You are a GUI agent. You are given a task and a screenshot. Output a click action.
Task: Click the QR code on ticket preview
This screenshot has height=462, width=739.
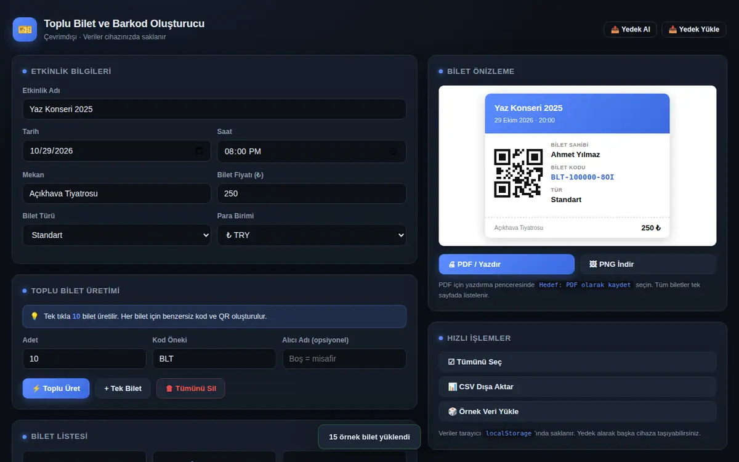(518, 173)
